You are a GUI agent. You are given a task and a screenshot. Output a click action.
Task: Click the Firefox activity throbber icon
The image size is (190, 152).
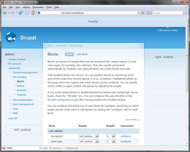click(x=186, y=7)
